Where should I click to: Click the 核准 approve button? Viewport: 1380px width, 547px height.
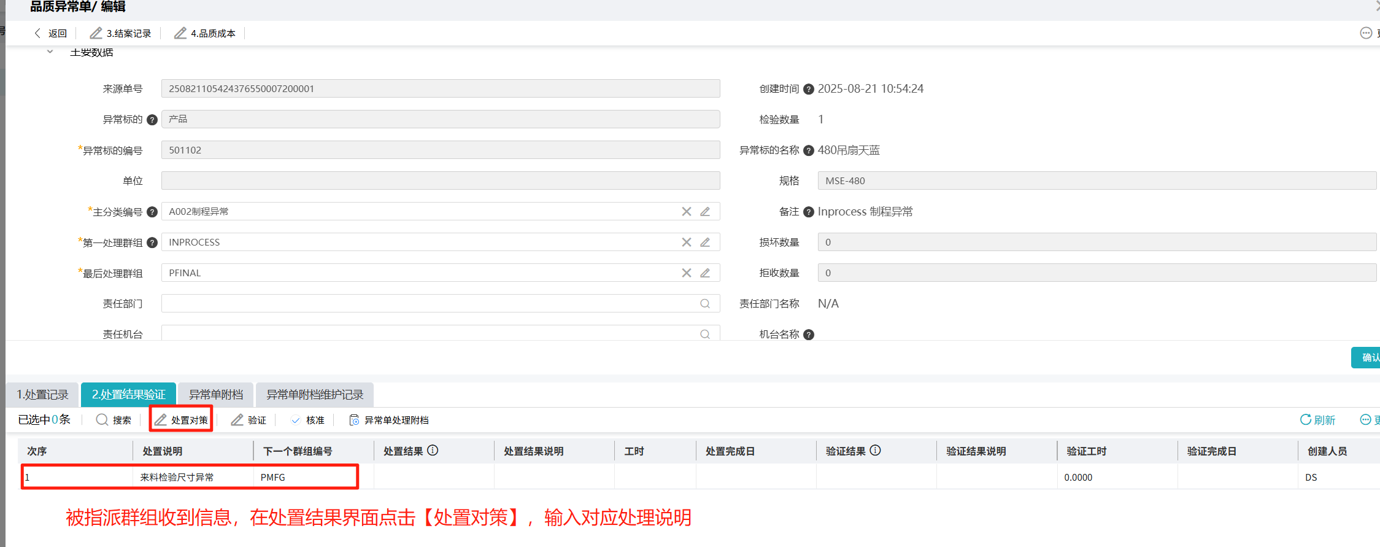pyautogui.click(x=307, y=420)
